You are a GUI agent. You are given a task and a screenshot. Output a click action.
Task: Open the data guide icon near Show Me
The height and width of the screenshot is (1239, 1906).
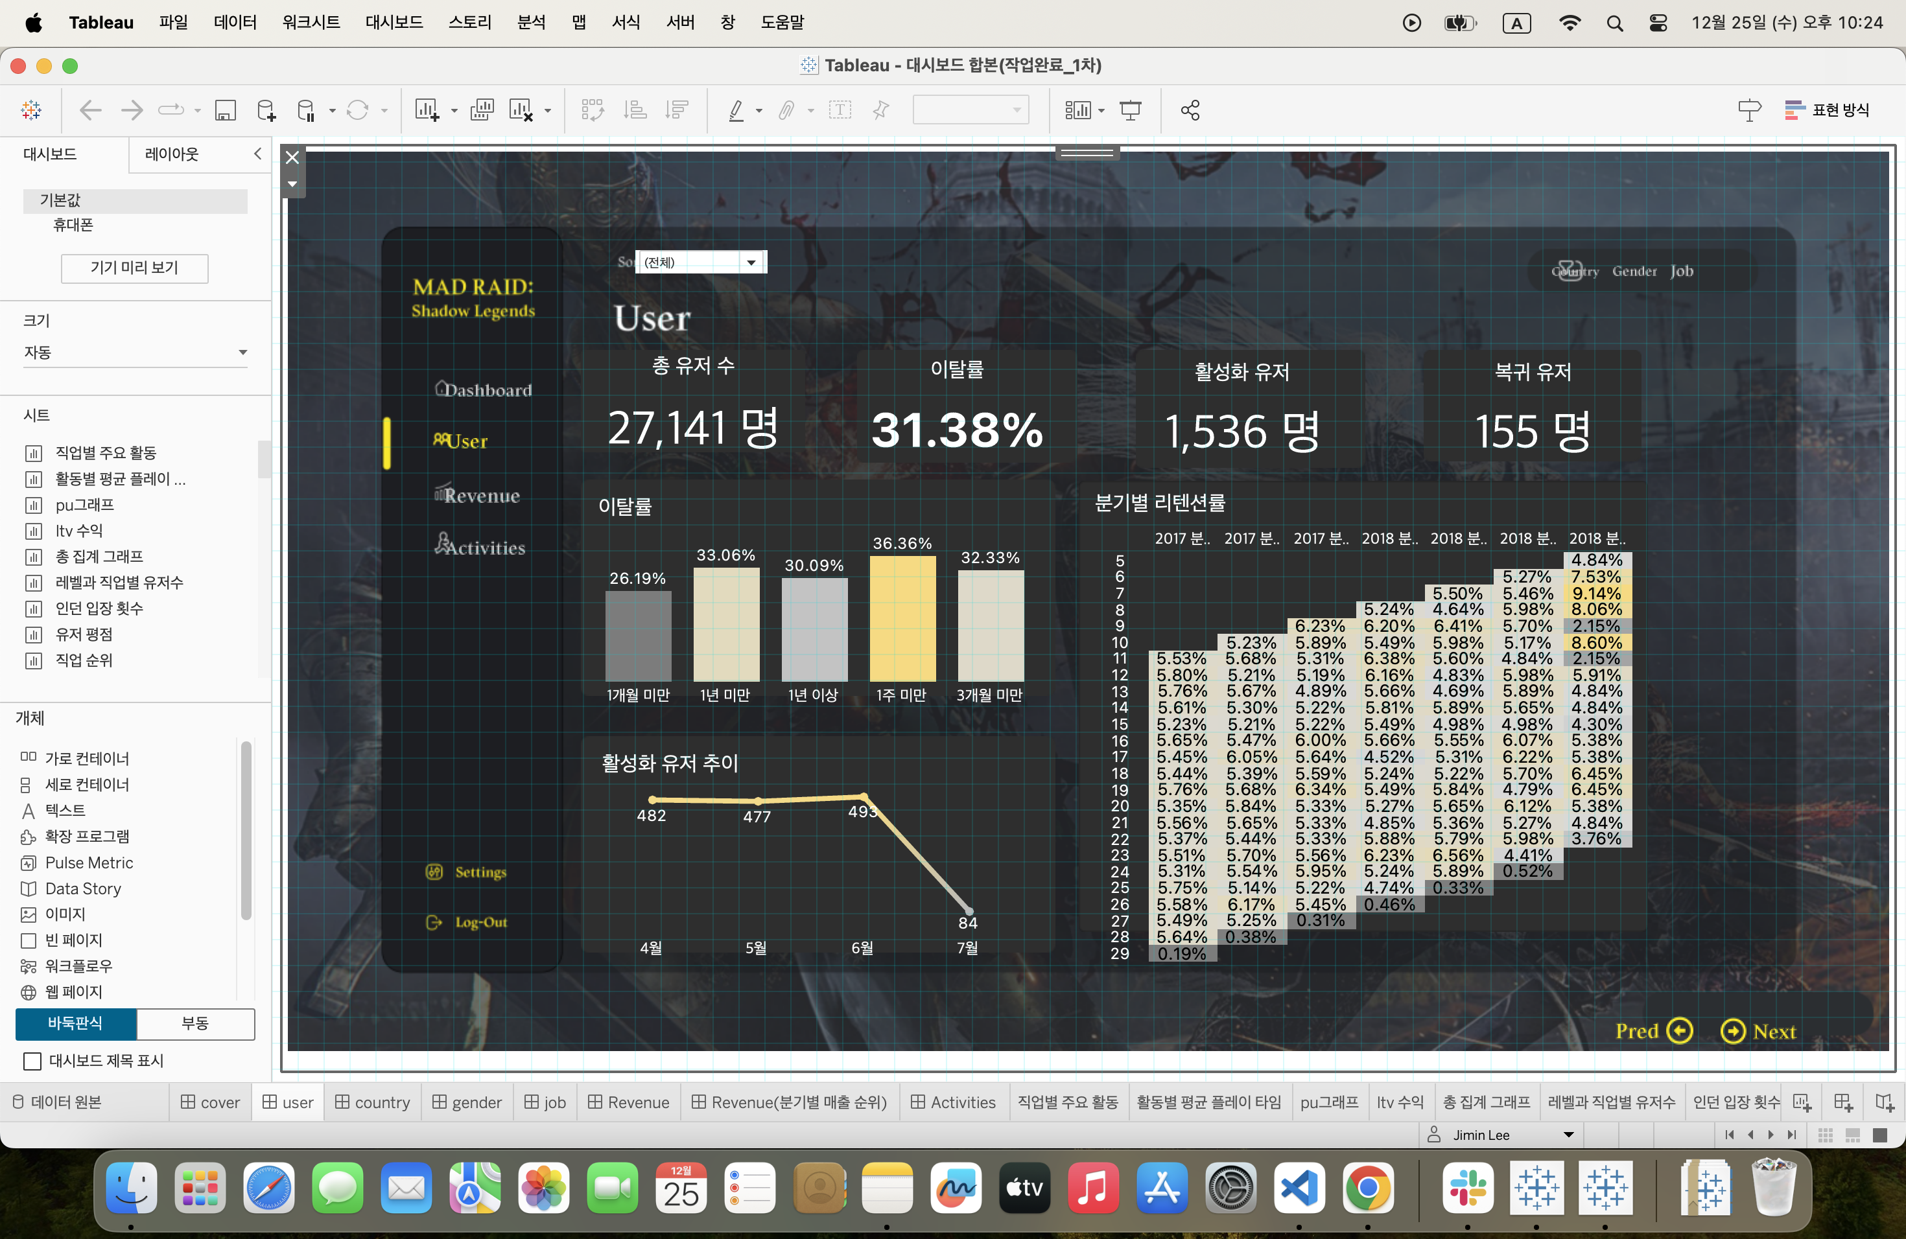pos(1749,110)
